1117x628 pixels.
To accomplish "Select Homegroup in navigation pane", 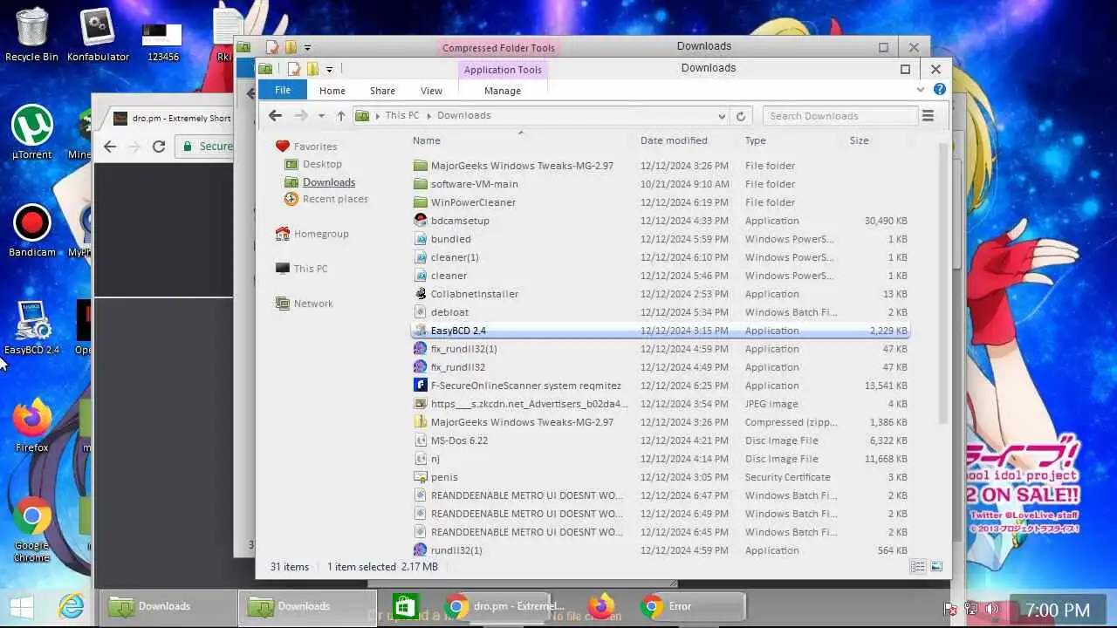I will click(x=312, y=234).
